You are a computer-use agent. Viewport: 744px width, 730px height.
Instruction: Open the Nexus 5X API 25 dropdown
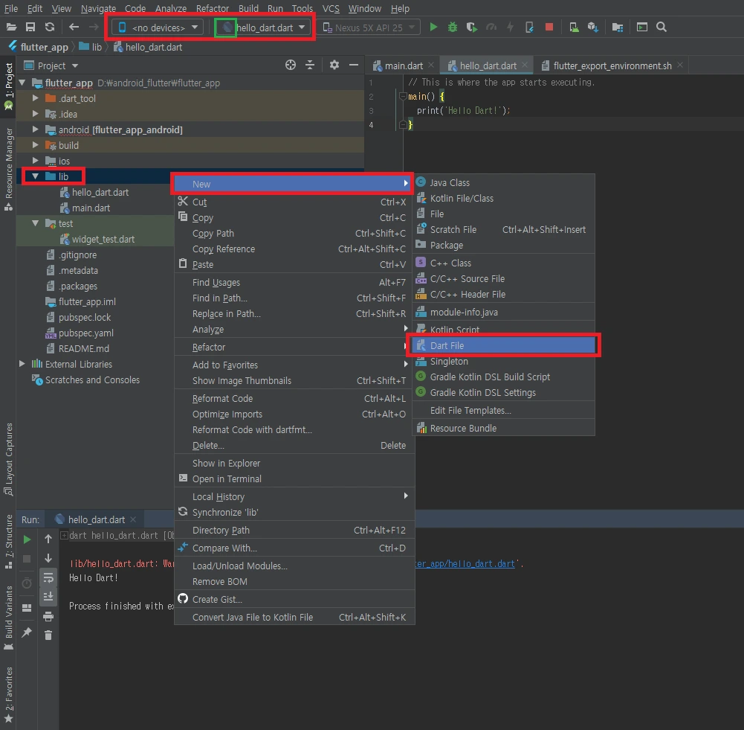369,28
